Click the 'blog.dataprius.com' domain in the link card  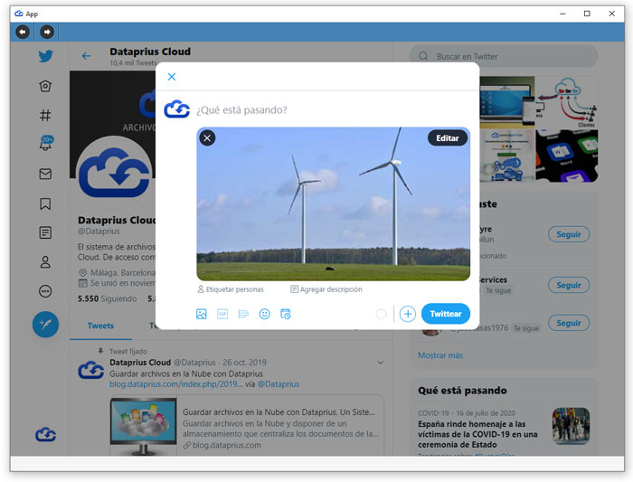coord(226,445)
